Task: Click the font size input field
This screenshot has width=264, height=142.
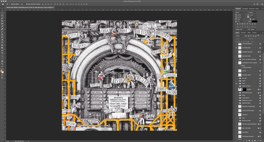Action: pos(241,15)
